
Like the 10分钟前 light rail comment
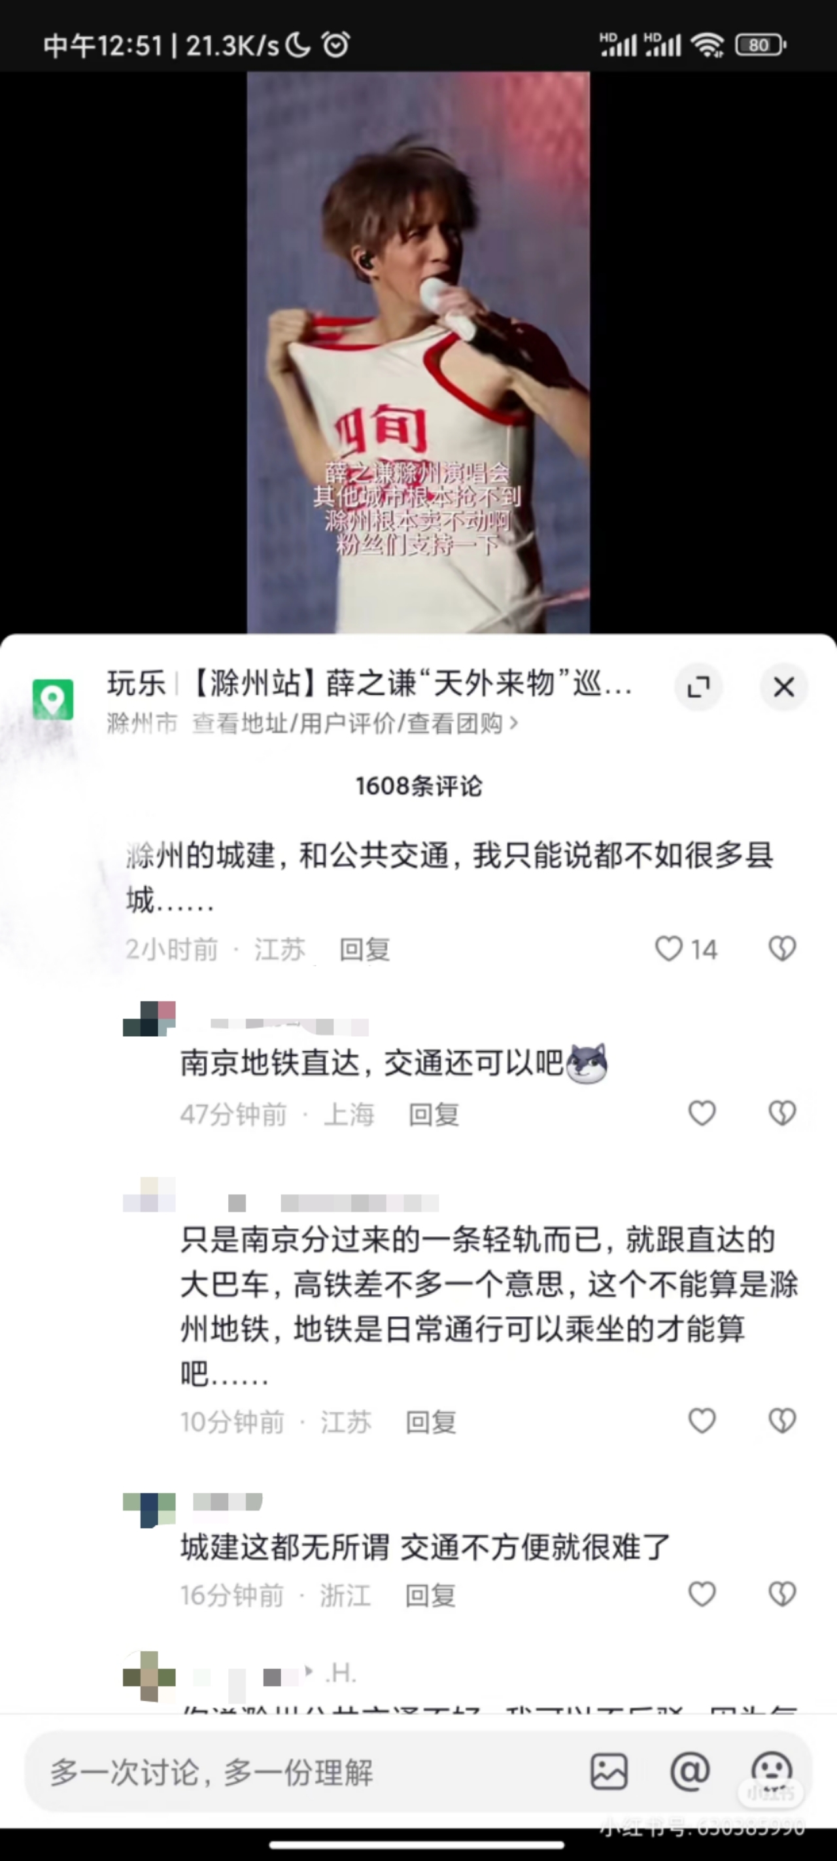[x=702, y=1421]
